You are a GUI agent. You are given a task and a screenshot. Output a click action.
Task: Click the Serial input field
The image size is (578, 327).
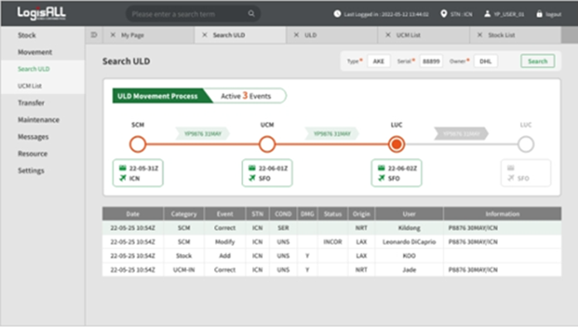click(431, 61)
